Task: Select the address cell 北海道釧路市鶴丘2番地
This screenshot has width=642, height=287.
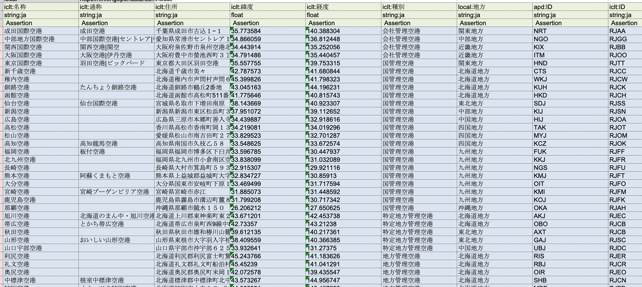Action: point(192,87)
